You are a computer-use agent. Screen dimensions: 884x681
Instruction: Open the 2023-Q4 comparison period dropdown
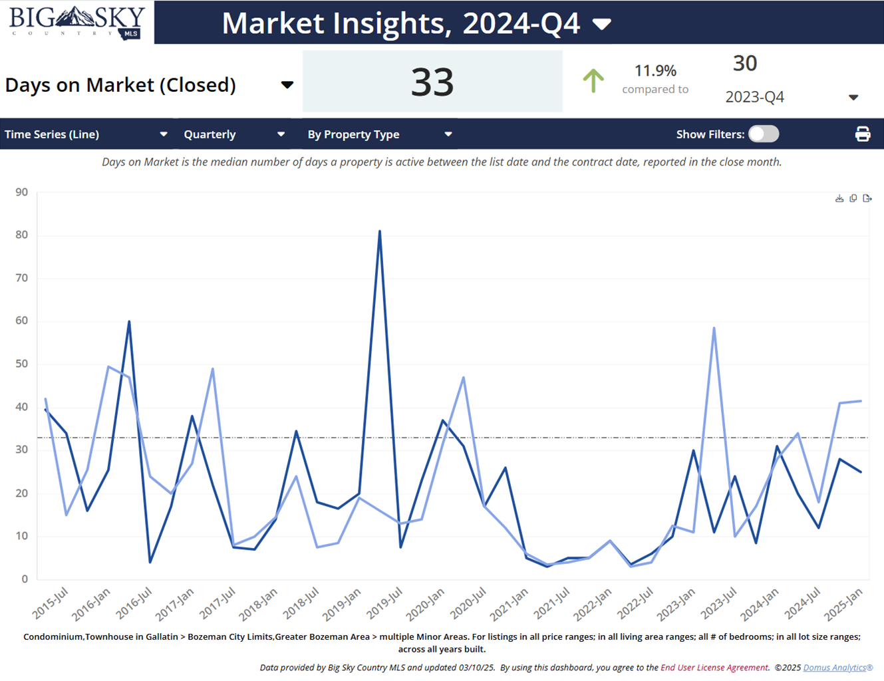coord(853,98)
